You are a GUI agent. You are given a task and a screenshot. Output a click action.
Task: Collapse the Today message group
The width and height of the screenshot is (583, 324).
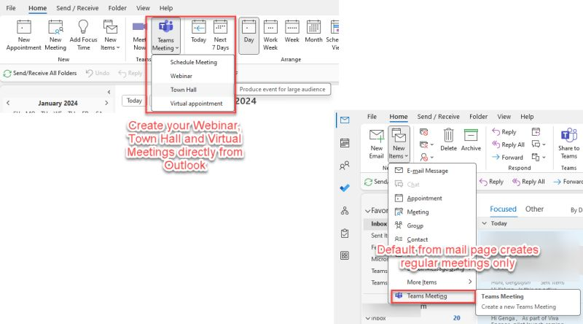coord(484,223)
